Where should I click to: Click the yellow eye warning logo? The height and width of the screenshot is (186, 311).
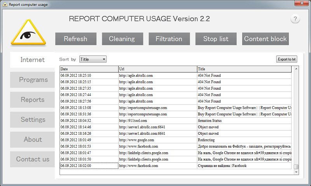(28, 32)
